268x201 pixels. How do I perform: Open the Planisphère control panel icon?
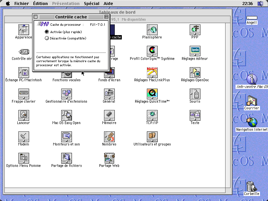pyautogui.click(x=152, y=29)
